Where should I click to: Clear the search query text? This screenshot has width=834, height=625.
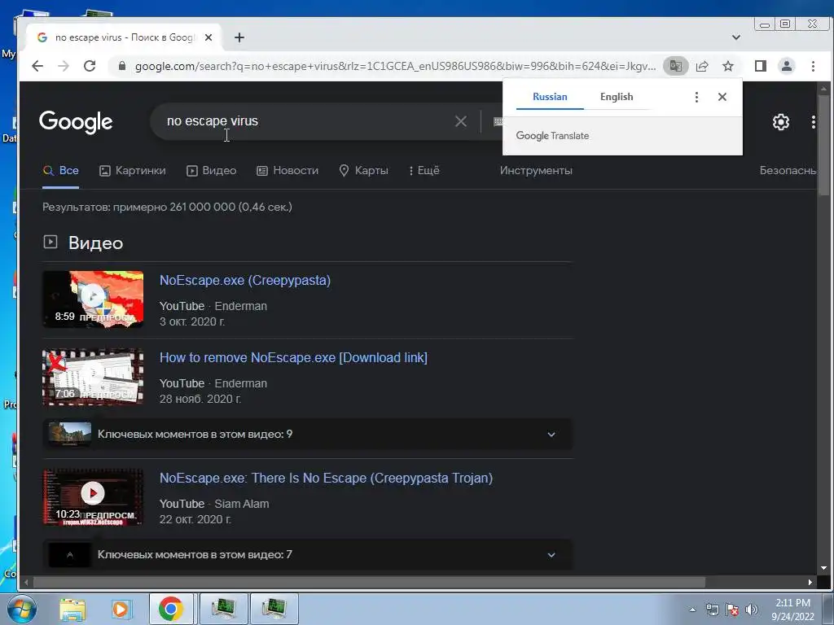(461, 121)
